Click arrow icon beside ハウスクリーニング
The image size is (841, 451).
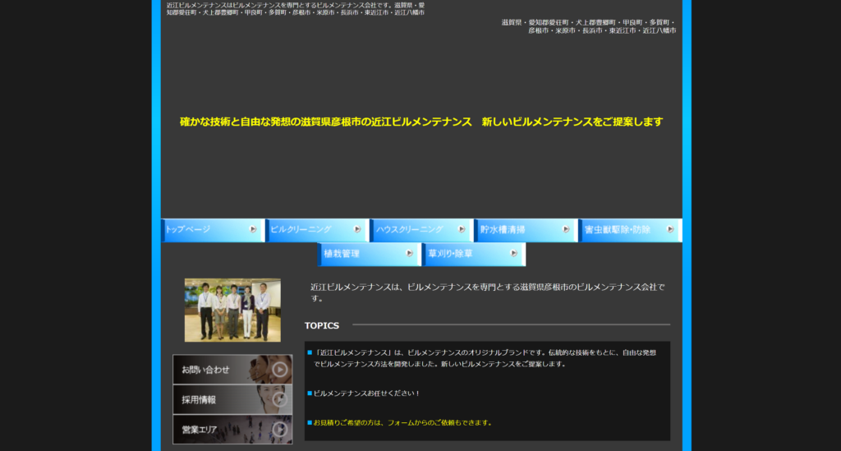(x=462, y=229)
